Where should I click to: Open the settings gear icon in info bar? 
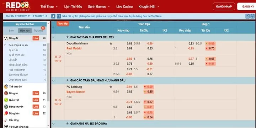[x=252, y=16]
